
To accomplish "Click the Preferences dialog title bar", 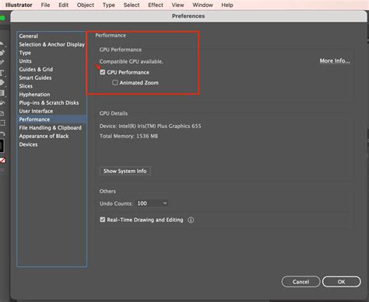I will point(188,16).
